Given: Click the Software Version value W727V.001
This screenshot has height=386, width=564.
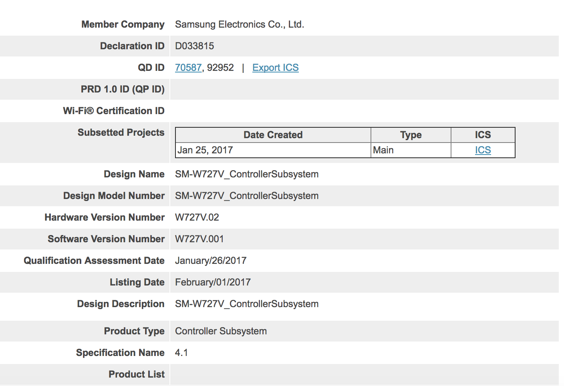Looking at the screenshot, I should 199,239.
